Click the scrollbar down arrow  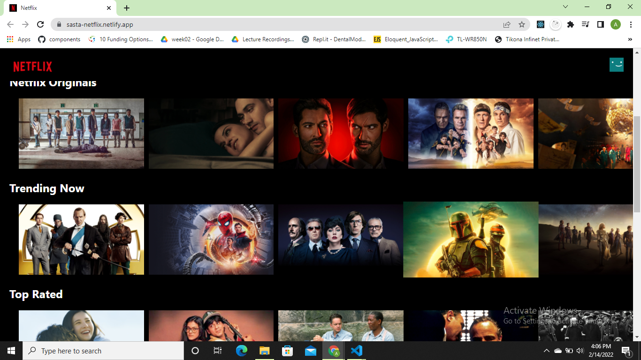tap(637, 337)
